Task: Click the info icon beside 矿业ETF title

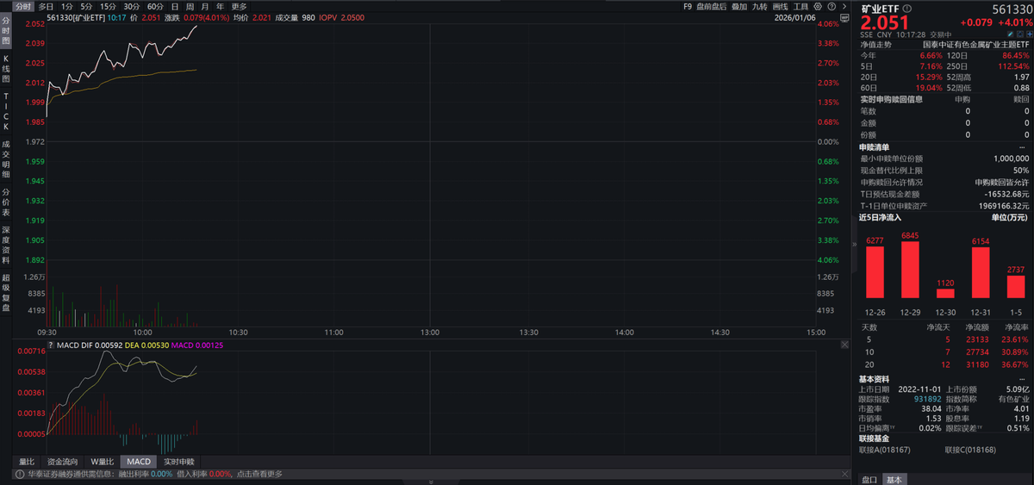Action: coord(906,9)
